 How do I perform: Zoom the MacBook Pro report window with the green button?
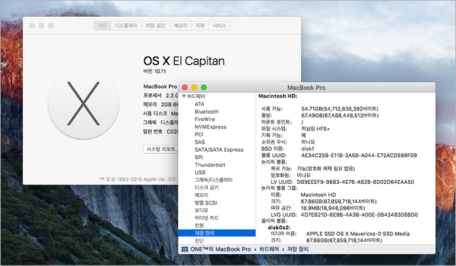[204, 88]
